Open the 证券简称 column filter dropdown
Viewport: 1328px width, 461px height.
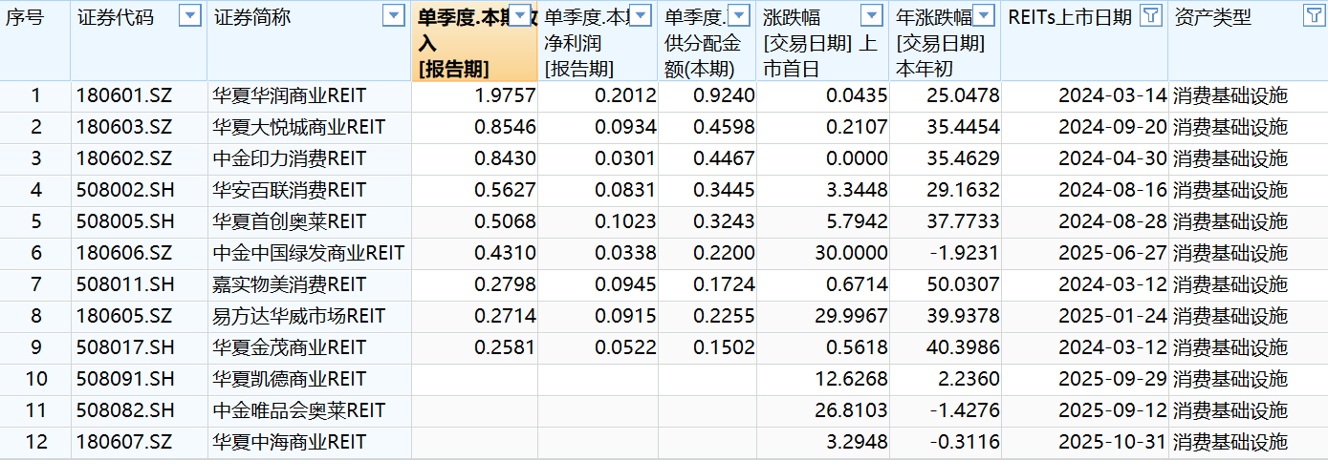(393, 16)
